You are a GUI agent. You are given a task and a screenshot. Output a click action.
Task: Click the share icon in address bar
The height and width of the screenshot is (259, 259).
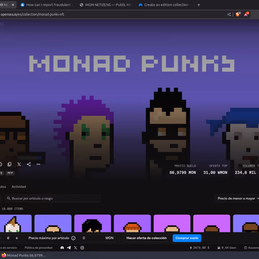point(229,15)
